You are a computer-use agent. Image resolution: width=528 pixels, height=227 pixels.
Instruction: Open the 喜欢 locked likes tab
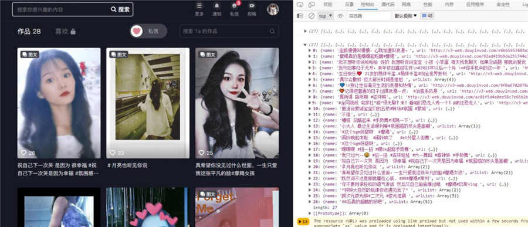tap(66, 31)
